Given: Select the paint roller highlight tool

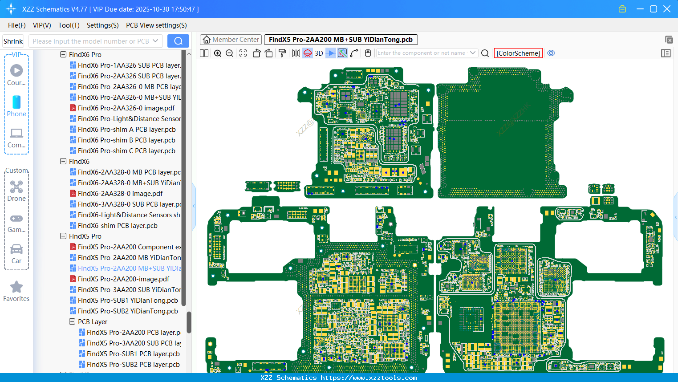Looking at the screenshot, I should pos(282,53).
